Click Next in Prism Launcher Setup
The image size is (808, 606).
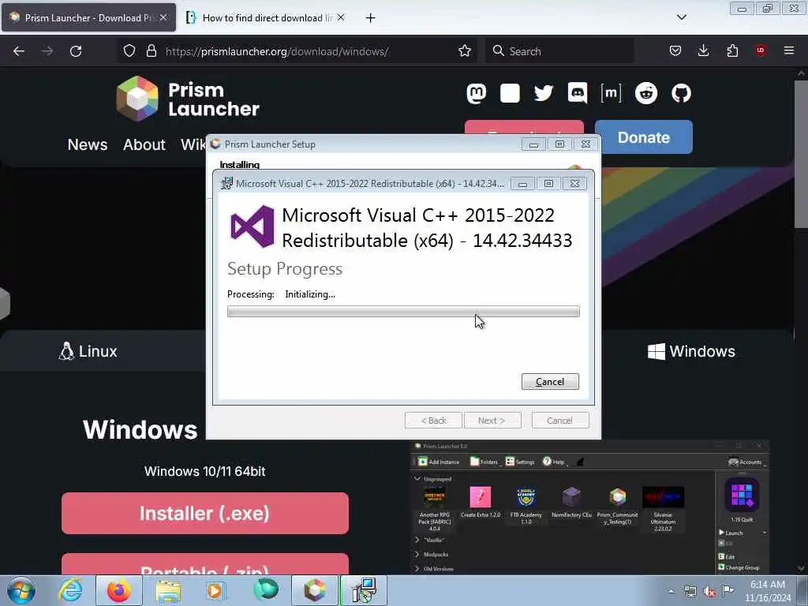click(492, 421)
